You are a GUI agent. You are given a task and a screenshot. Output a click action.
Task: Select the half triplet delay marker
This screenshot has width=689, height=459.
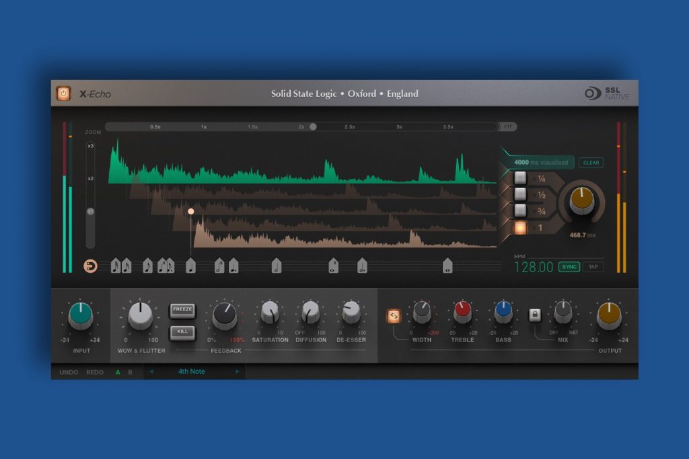[x=219, y=265]
